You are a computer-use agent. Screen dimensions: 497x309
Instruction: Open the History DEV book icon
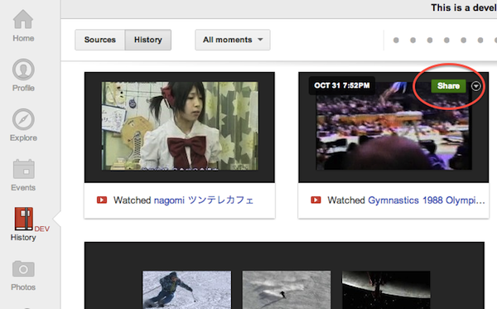point(24,219)
